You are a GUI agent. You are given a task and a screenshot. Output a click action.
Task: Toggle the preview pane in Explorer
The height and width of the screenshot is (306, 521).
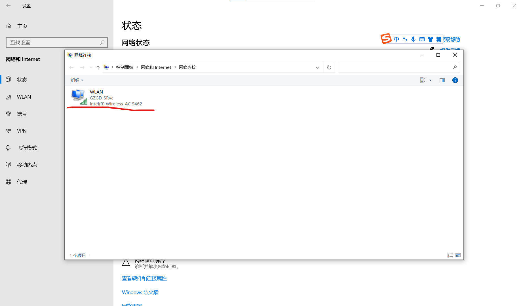click(442, 80)
